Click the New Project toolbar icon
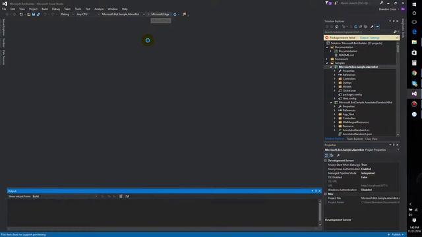 (x=21, y=14)
